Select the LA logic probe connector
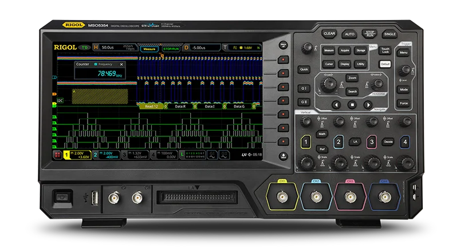Screen dimensions: 464x252 coord(198,198)
